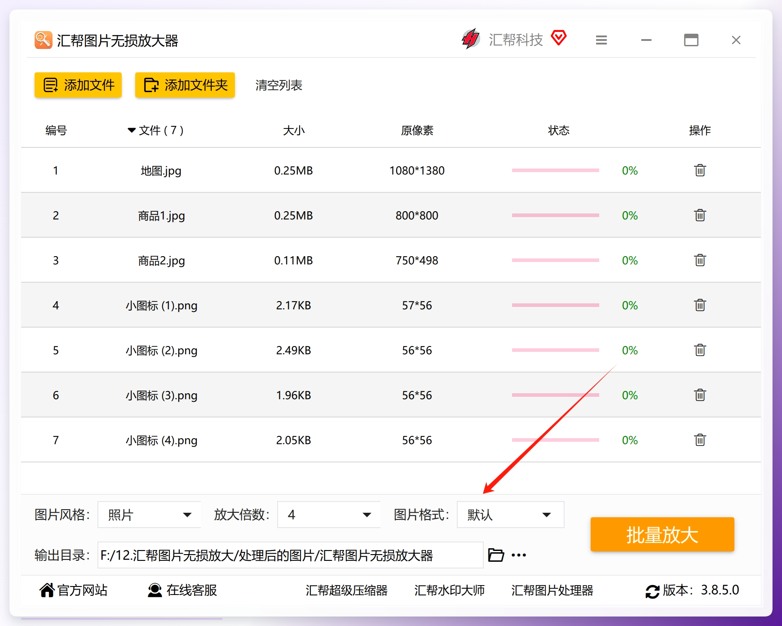Start processing with 批量放大 button

[662, 534]
